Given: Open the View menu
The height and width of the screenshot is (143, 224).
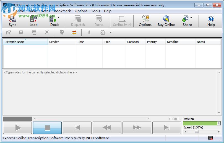Looking at the screenshot, I should (33, 11).
